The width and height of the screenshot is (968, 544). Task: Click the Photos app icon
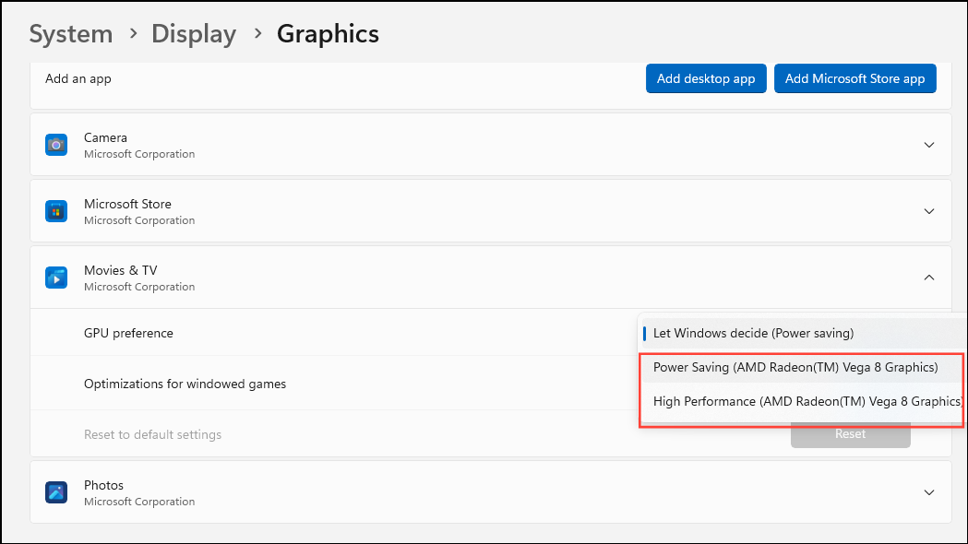click(x=56, y=492)
